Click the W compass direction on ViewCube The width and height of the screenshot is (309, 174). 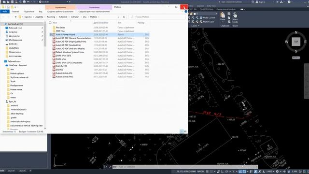pos(287,42)
